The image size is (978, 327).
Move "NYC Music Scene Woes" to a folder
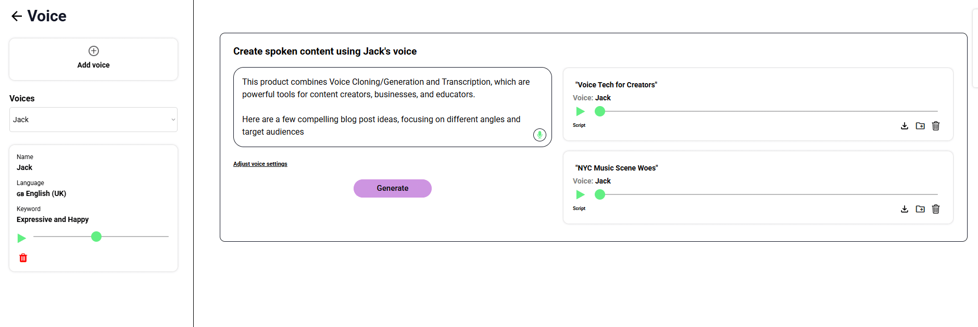(920, 209)
